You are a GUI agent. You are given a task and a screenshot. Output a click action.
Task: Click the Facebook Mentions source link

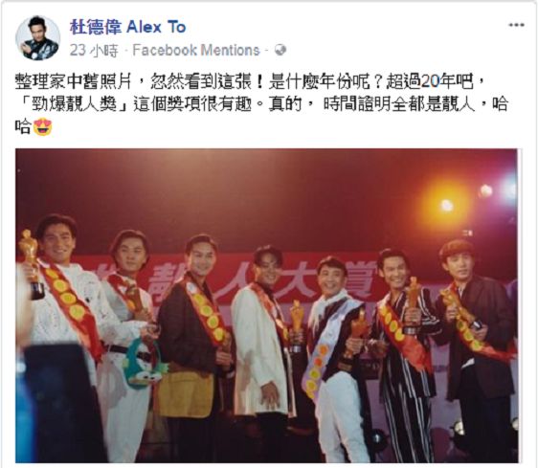click(x=196, y=51)
